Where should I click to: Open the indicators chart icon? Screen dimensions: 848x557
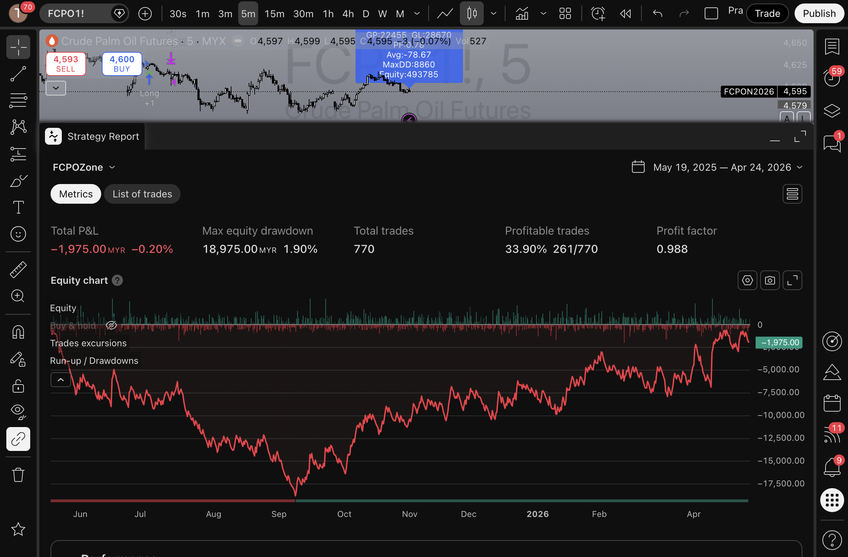[x=522, y=14]
